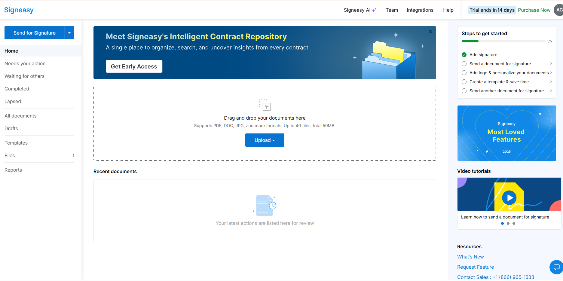
Task: Click Contact Sales phone link
Action: 496,277
